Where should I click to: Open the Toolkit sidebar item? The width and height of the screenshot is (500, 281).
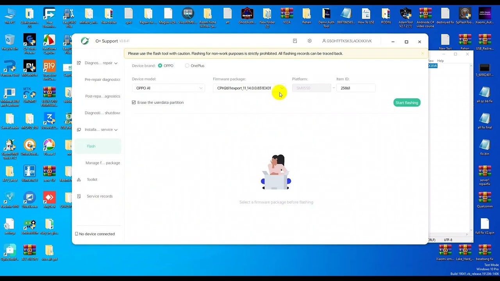click(92, 180)
